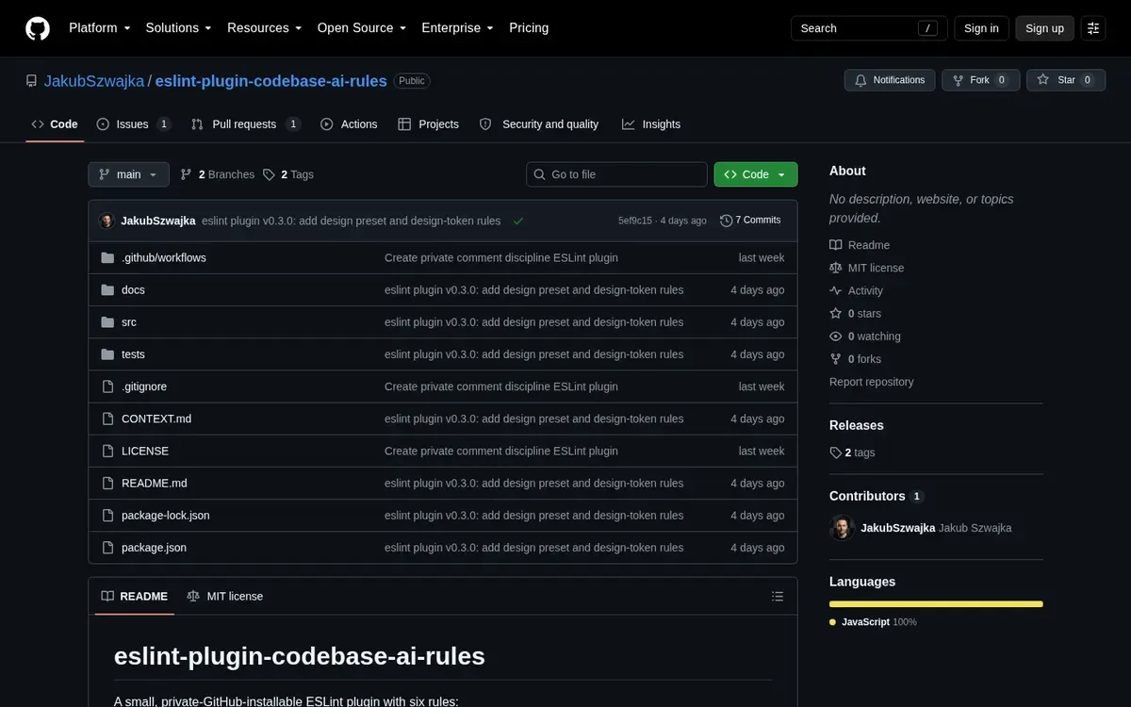Click the Fork icon on Fork button

click(x=959, y=80)
